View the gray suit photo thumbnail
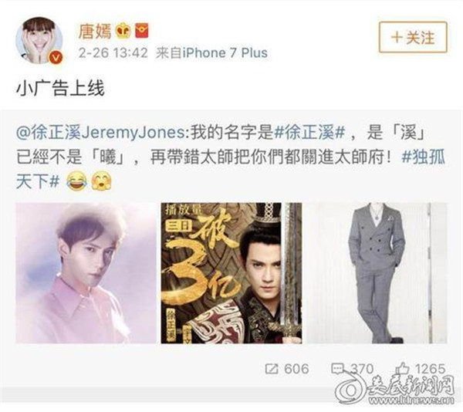Image resolution: width=463 pixels, height=412 pixels. (x=377, y=273)
